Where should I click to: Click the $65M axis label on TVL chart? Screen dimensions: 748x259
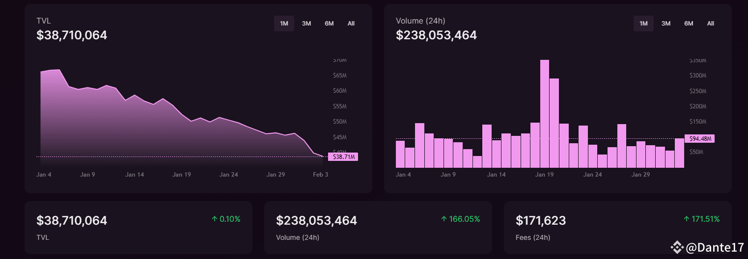[340, 76]
